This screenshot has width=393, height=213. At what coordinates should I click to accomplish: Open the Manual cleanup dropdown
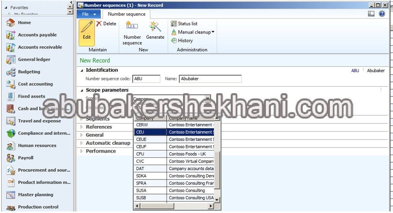(x=193, y=32)
